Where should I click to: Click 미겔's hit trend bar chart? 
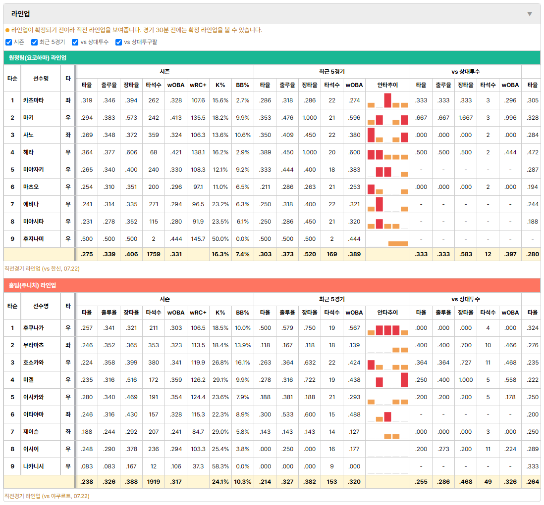pyautogui.click(x=387, y=380)
